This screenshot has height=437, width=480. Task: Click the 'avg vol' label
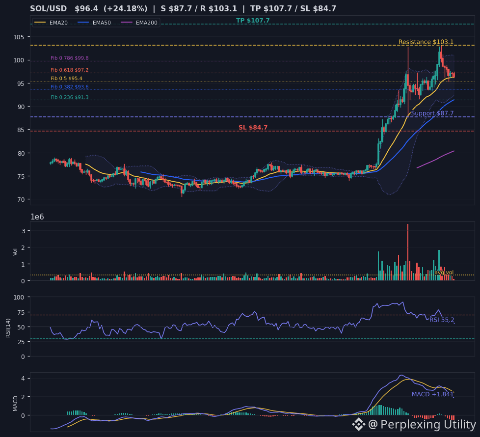point(444,272)
